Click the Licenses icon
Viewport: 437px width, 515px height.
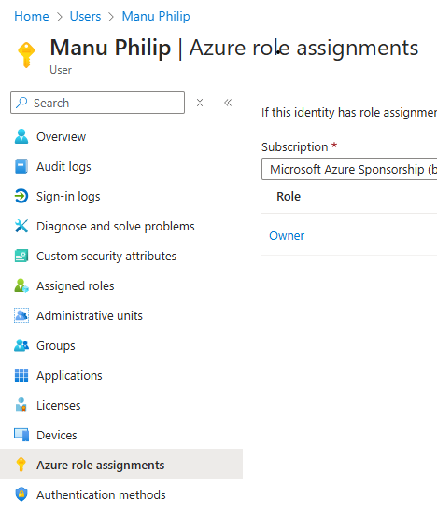tap(21, 405)
